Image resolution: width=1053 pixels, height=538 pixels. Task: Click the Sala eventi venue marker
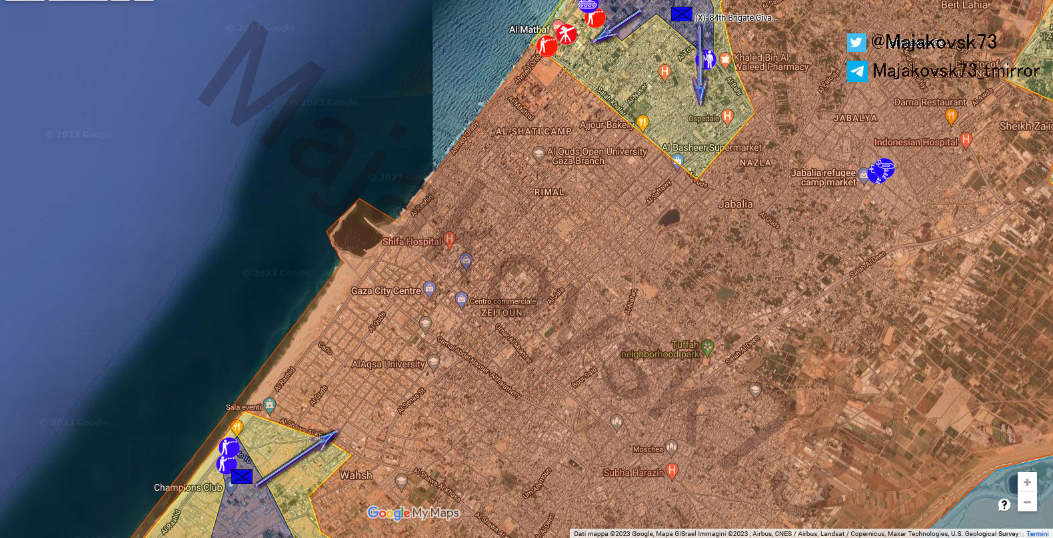[269, 405]
